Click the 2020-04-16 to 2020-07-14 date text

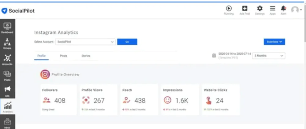235,54
